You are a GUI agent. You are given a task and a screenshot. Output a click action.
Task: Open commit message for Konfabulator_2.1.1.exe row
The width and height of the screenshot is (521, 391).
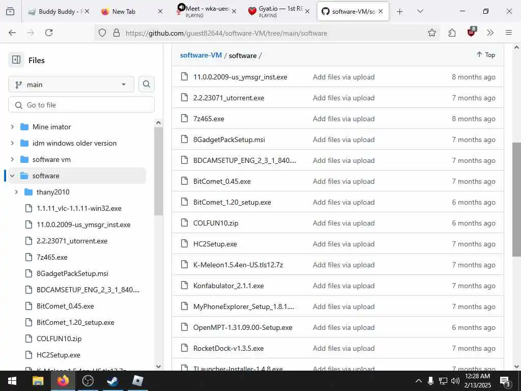coord(343,286)
